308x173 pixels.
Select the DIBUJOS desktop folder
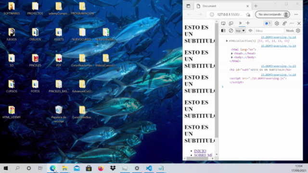click(x=35, y=34)
